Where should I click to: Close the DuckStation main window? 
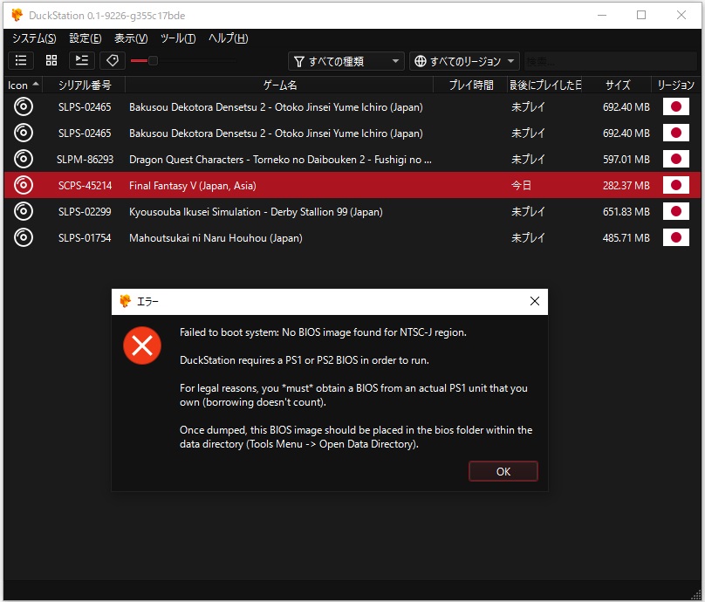pyautogui.click(x=681, y=15)
